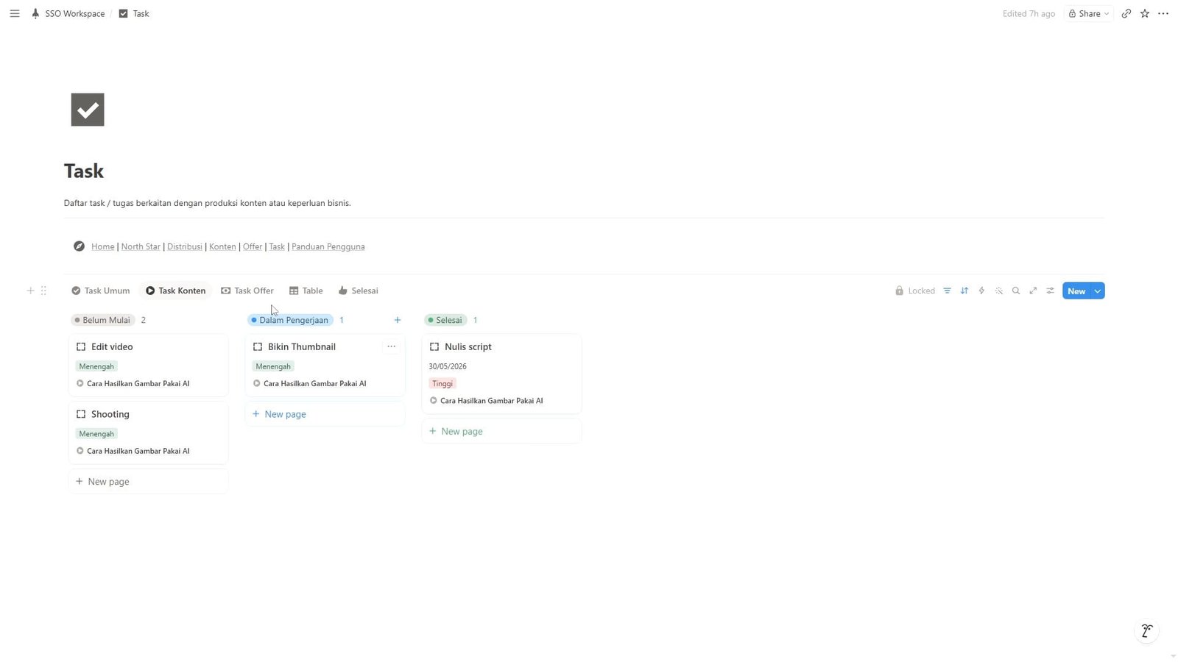Open the Bikin Thumbnail card three-dot menu
Screen dimensions: 1178x662
(391, 346)
